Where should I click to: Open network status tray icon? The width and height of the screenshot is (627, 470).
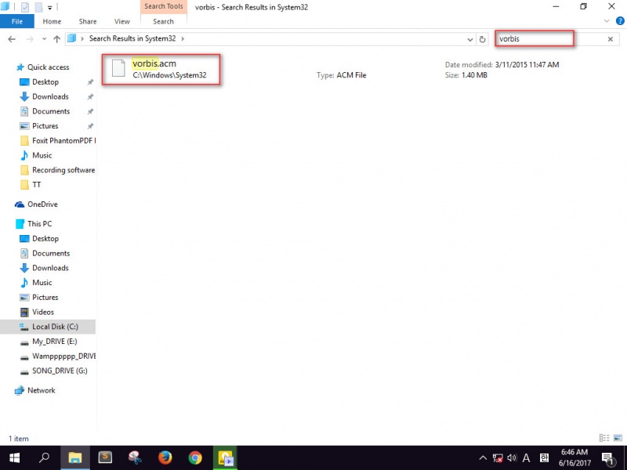[498, 458]
